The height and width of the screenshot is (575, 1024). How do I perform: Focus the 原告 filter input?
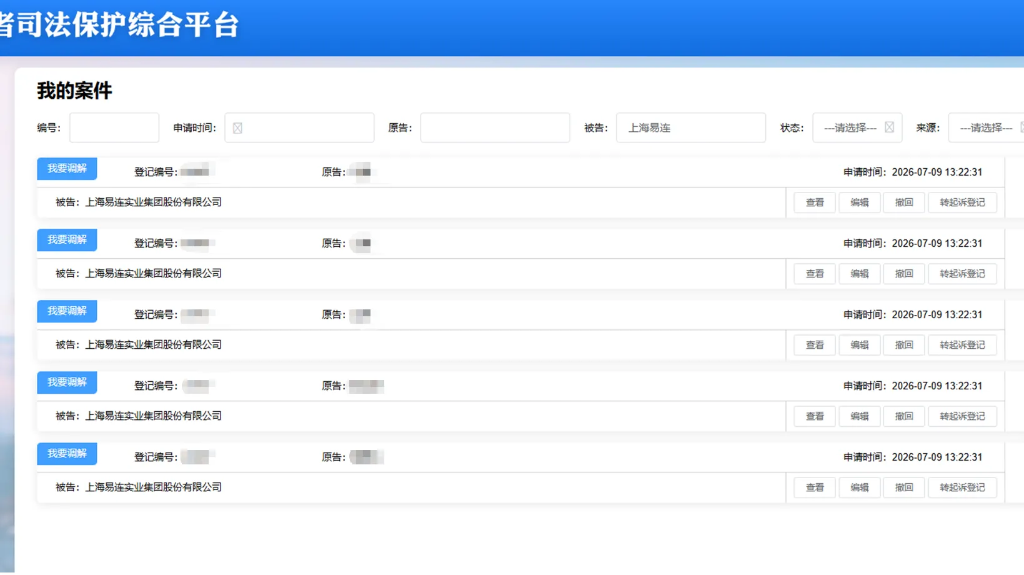[x=495, y=127]
